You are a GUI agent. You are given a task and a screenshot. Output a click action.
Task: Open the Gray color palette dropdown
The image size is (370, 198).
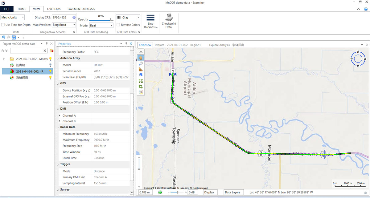click(x=128, y=18)
